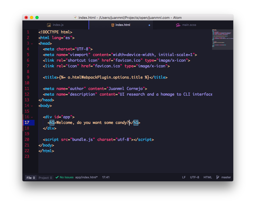Click the HTML5 icon on index.html tab
Screen dimensions: 257x209
(x=113, y=25)
